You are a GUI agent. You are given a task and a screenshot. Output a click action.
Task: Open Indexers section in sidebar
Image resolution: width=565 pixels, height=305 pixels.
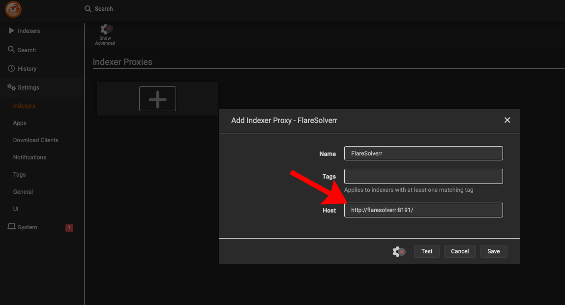pos(29,31)
